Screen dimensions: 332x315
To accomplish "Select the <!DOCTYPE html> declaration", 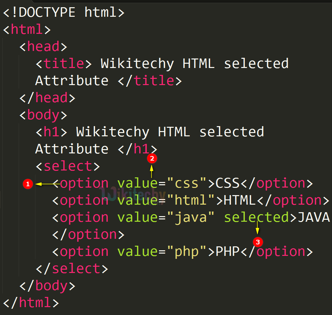I will (64, 12).
